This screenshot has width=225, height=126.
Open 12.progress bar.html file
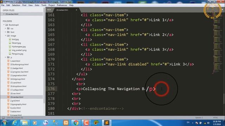coord(19,72)
